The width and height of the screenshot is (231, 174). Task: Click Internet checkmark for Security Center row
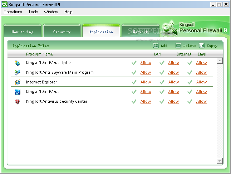[x=162, y=101]
